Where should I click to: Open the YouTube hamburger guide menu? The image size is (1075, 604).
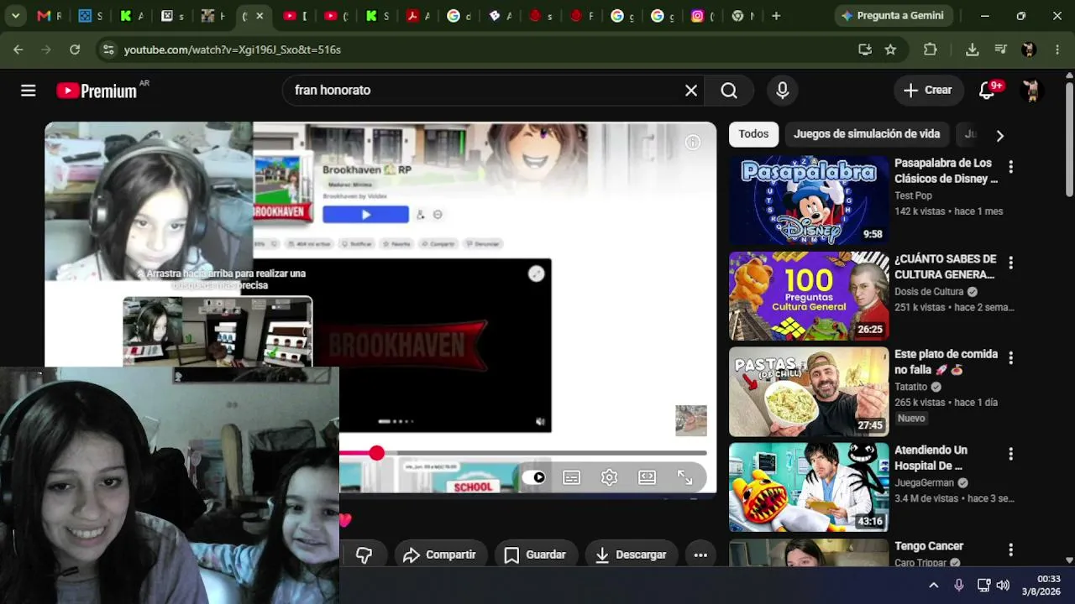coord(29,91)
